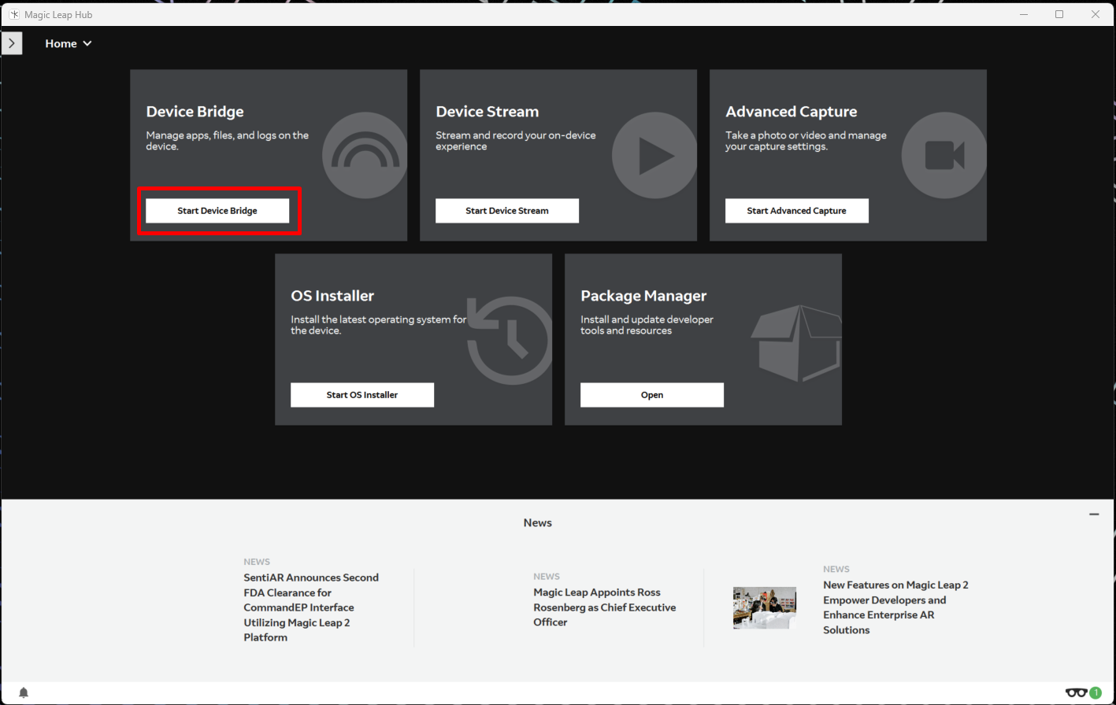Start Device Stream
The height and width of the screenshot is (705, 1116).
click(507, 211)
